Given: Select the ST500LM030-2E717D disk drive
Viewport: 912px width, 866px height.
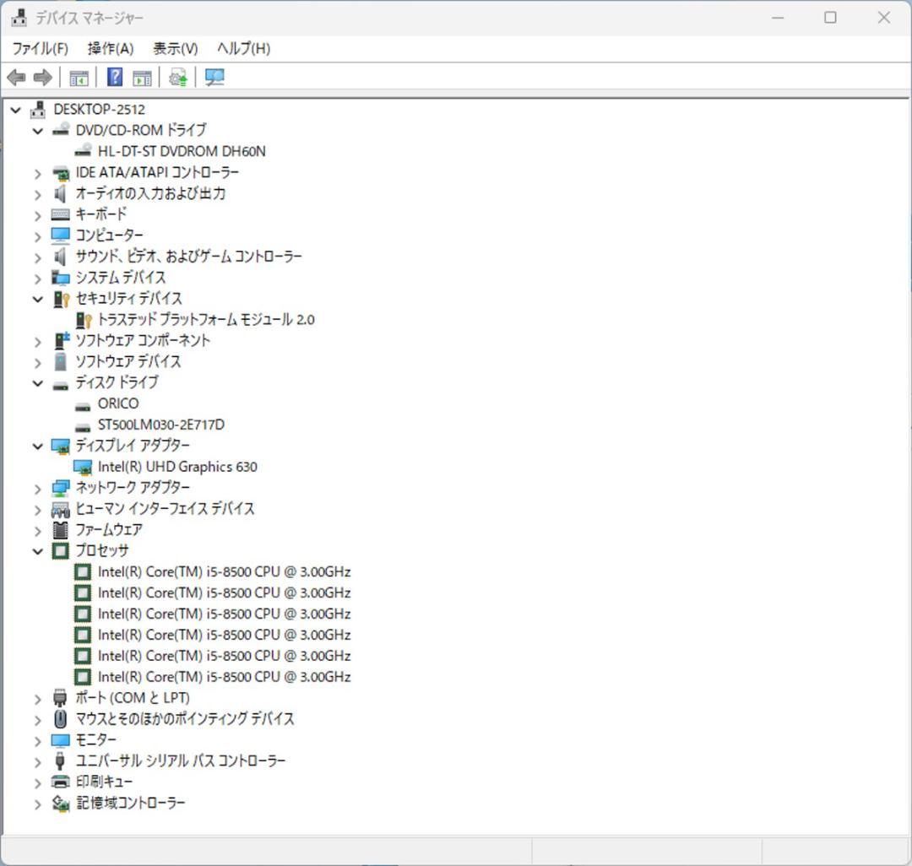Looking at the screenshot, I should click(x=160, y=425).
